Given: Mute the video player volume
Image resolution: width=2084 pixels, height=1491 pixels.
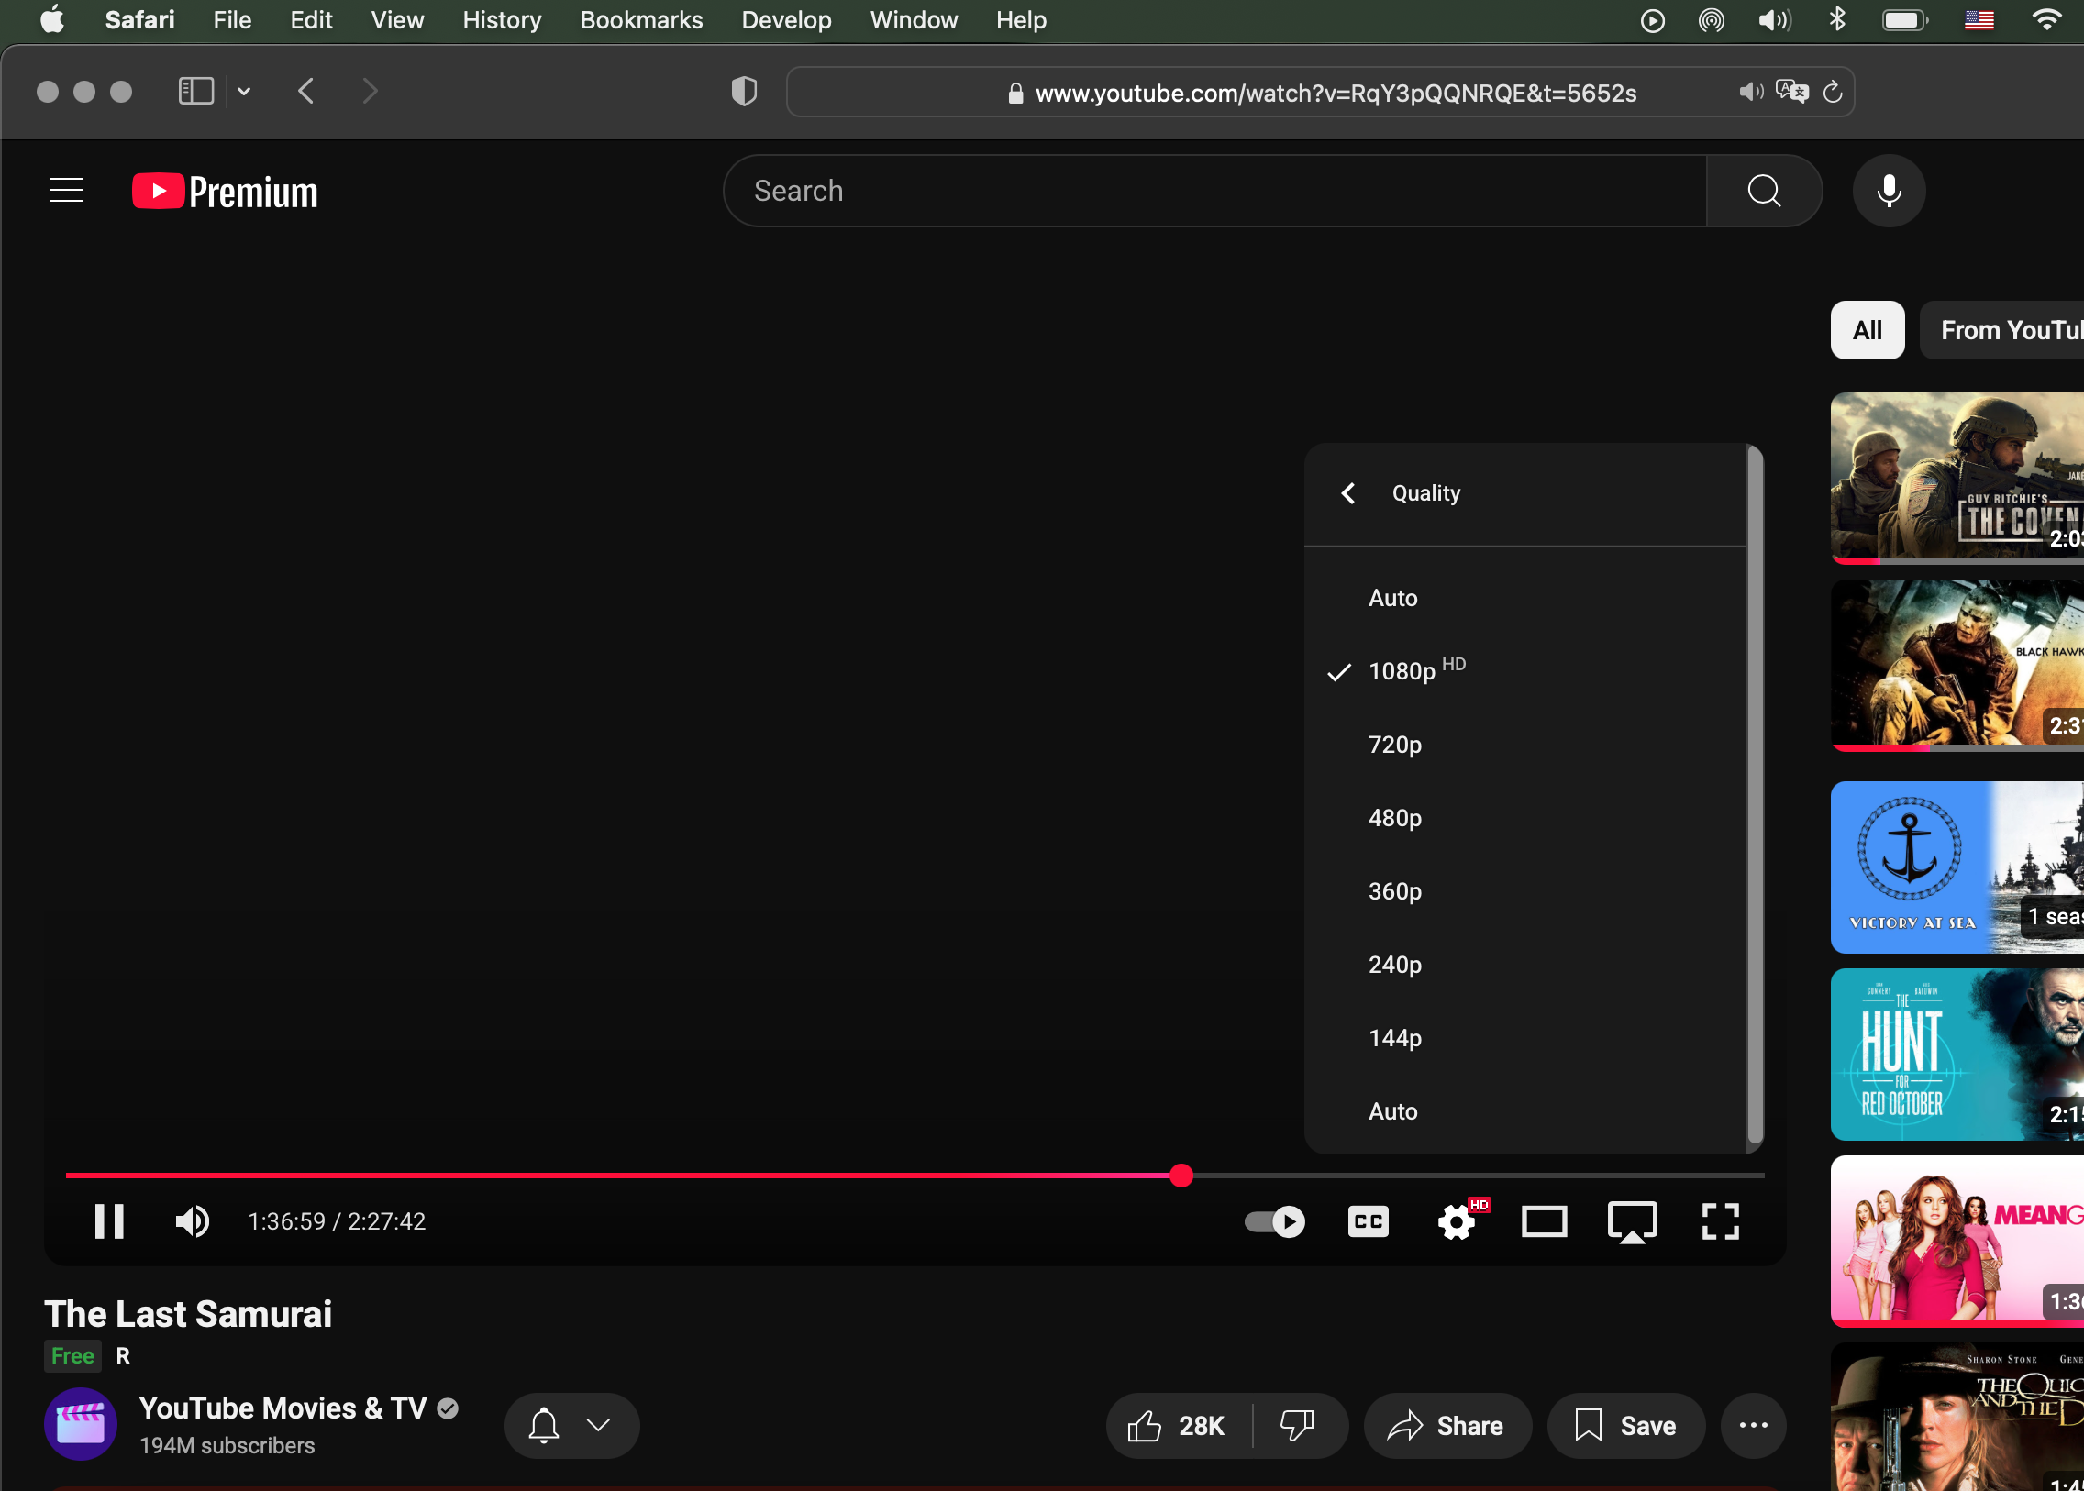Looking at the screenshot, I should click(192, 1221).
